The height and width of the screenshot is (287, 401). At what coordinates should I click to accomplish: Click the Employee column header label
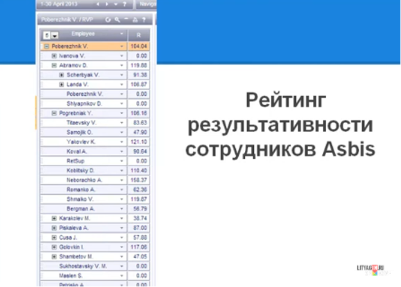pyautogui.click(x=83, y=33)
